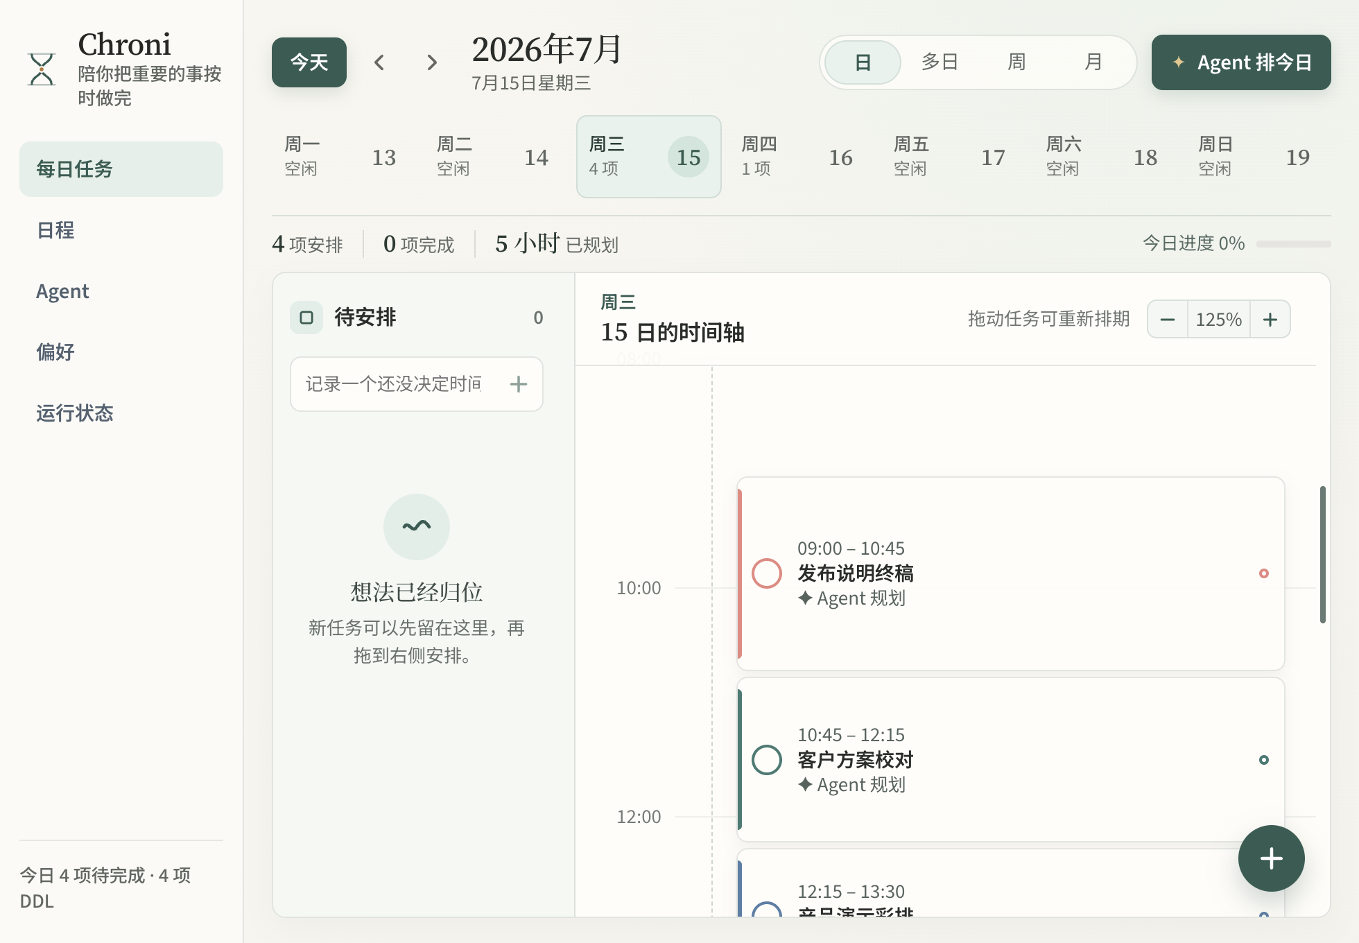
Task: Click the plus icon in the quick-add box
Action: [x=519, y=384]
